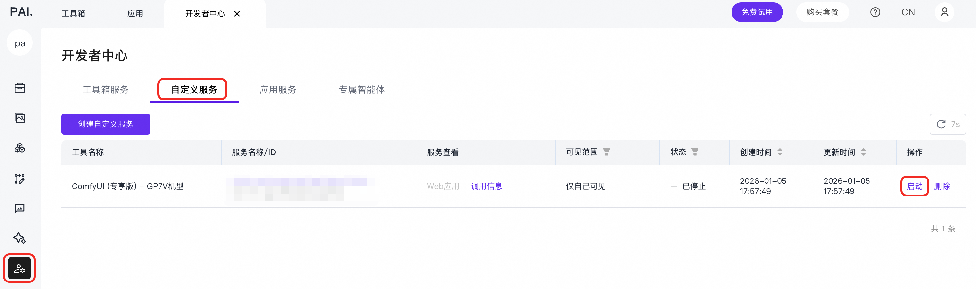Open the developer center user-gear icon
Screen dimensions: 976x289
click(x=20, y=268)
